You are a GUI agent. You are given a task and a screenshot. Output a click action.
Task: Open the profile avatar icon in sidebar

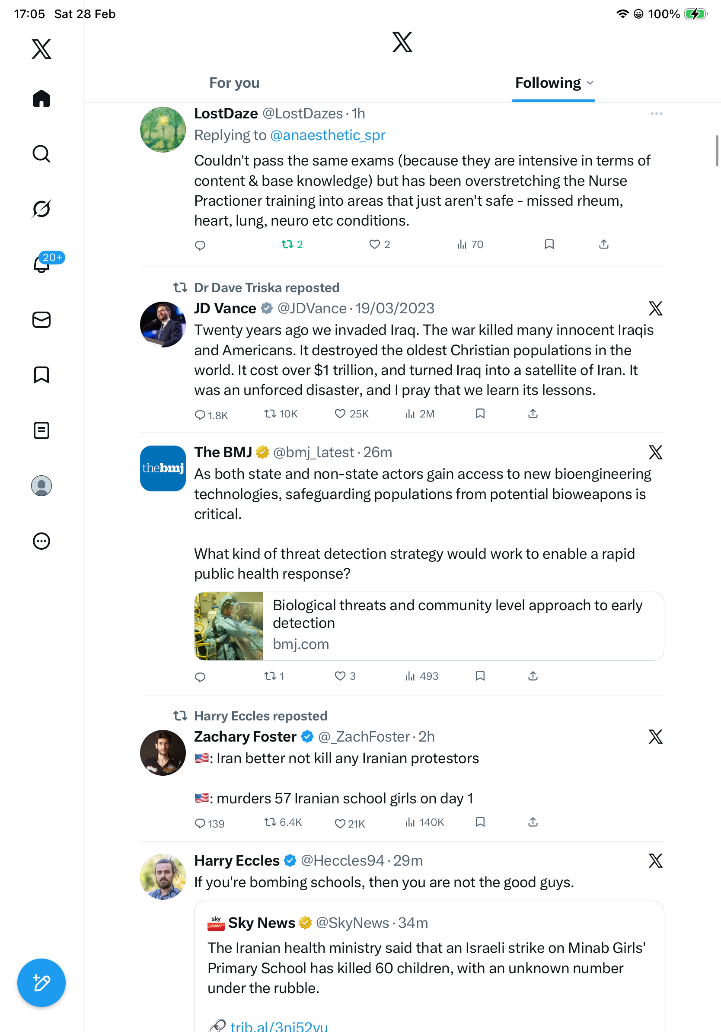coord(41,486)
